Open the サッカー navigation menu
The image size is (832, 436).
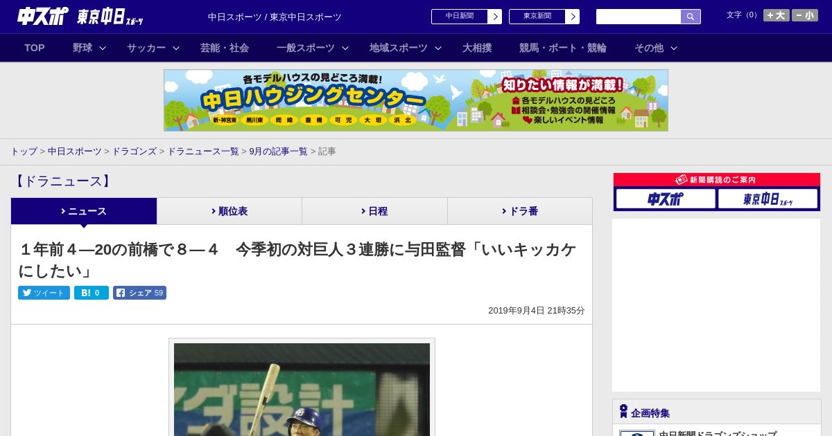point(146,48)
